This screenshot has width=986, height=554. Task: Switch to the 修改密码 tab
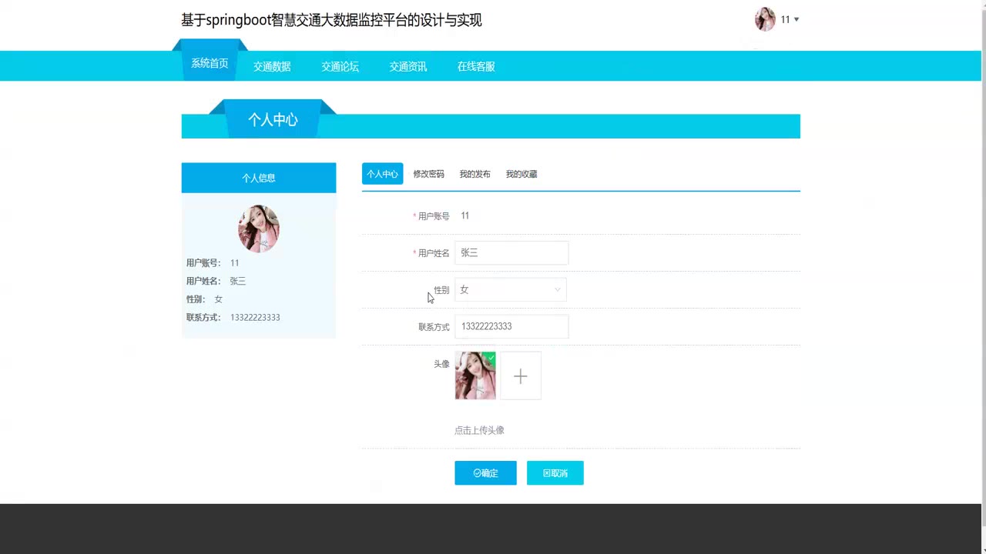coord(428,174)
